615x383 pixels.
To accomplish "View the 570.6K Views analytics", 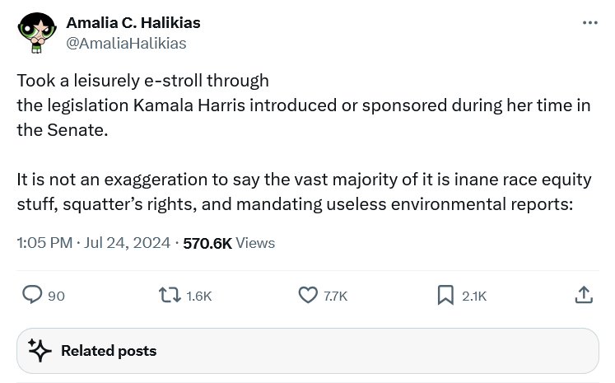I will 207,243.
